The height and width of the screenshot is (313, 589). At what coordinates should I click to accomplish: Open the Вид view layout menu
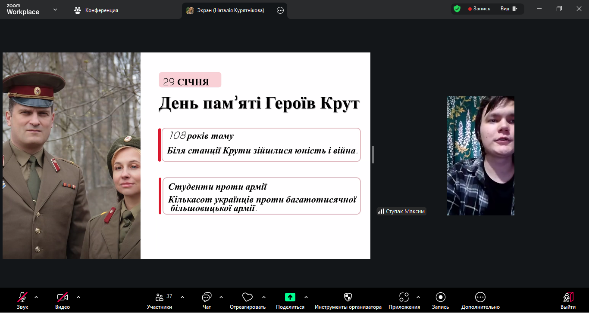(x=508, y=9)
